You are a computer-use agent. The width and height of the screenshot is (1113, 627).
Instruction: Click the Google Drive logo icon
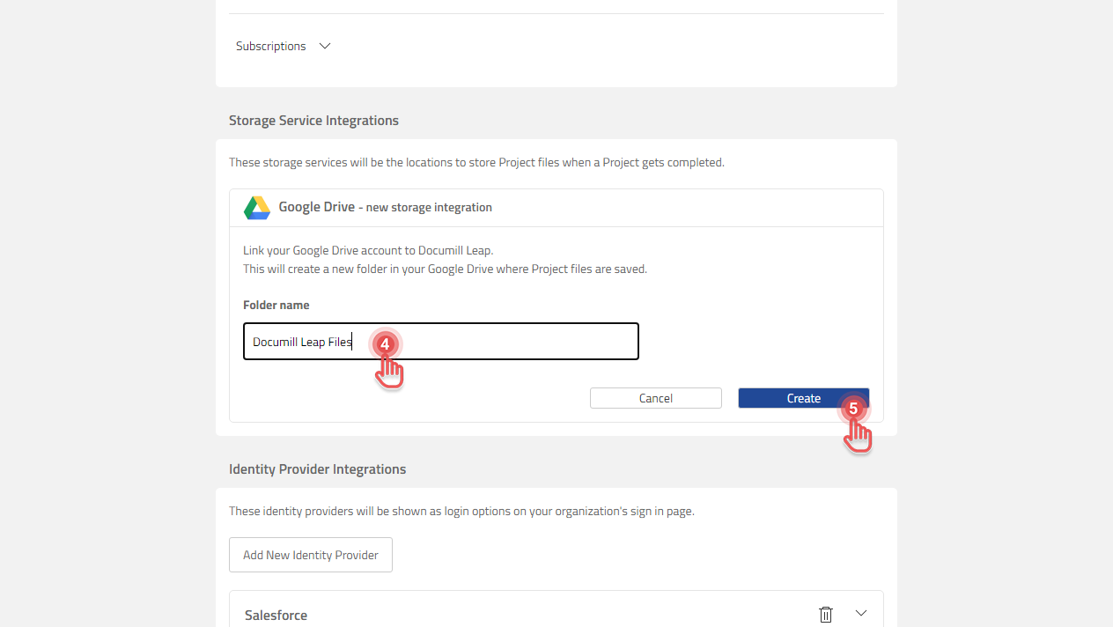[x=257, y=208]
